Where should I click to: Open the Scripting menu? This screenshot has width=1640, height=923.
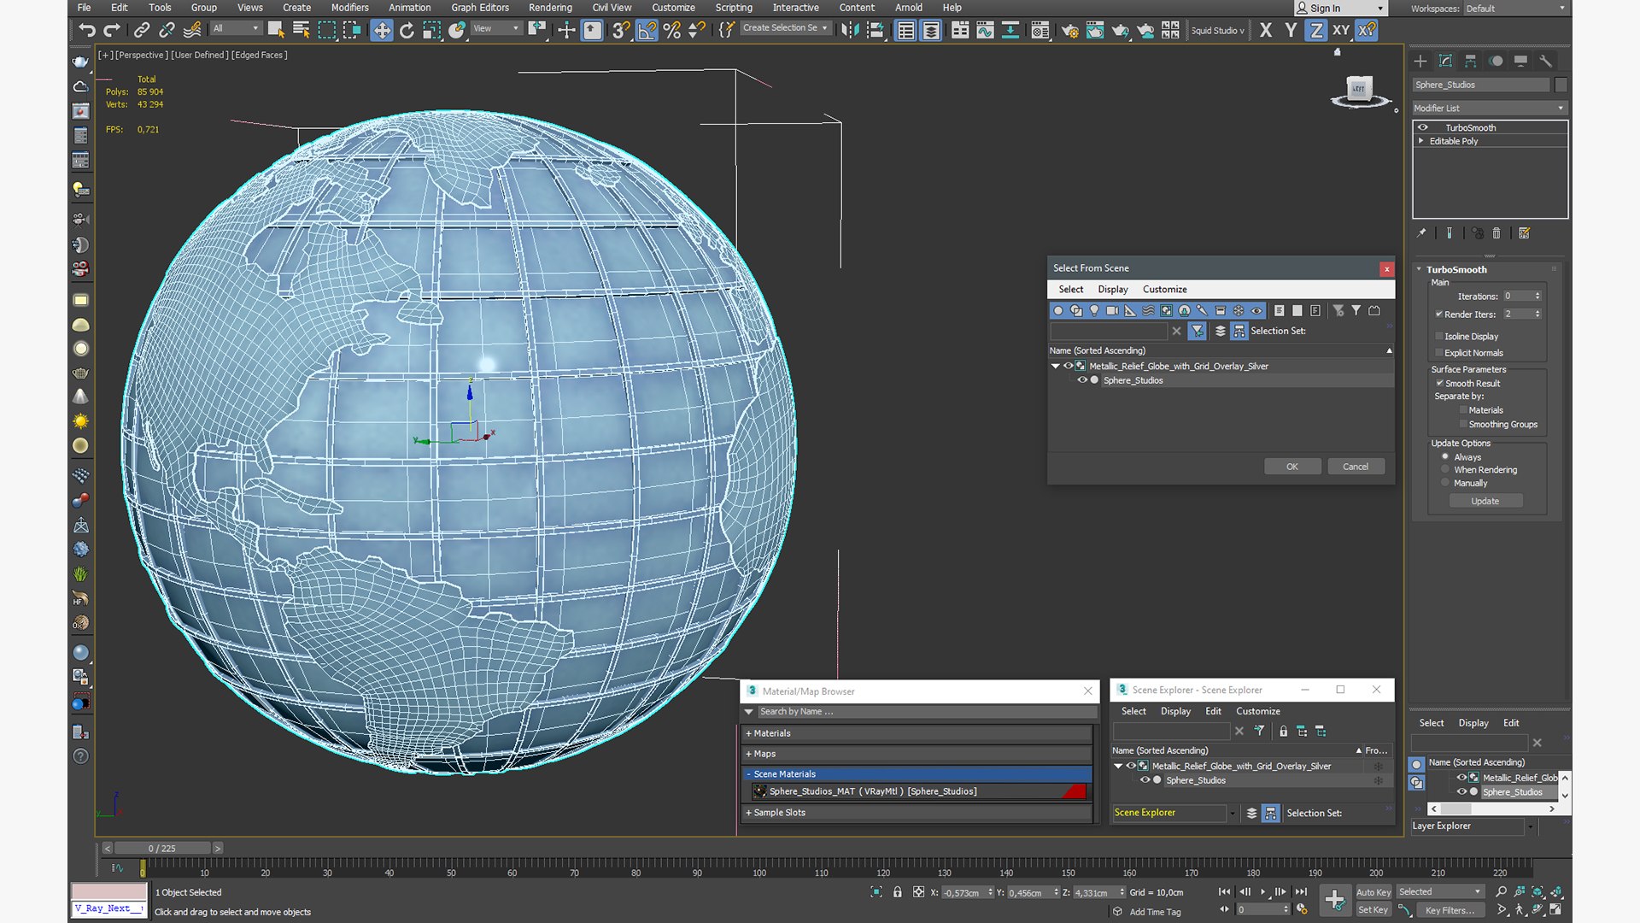(734, 8)
